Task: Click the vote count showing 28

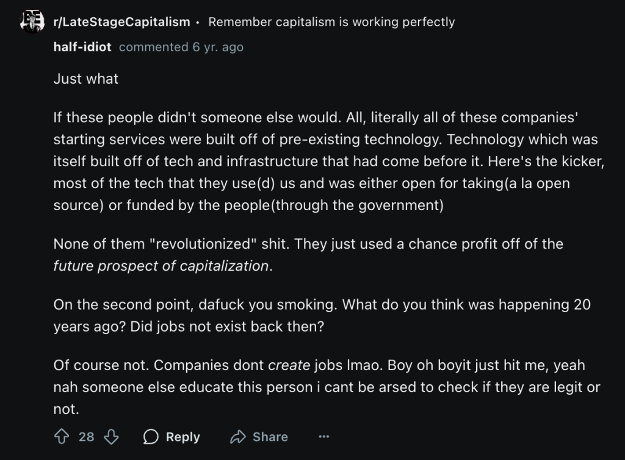Action: click(x=87, y=436)
